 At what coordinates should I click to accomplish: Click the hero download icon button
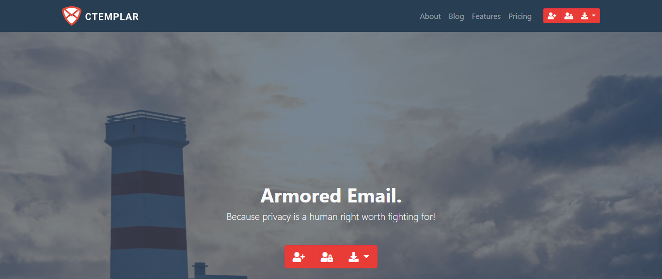coord(354,257)
